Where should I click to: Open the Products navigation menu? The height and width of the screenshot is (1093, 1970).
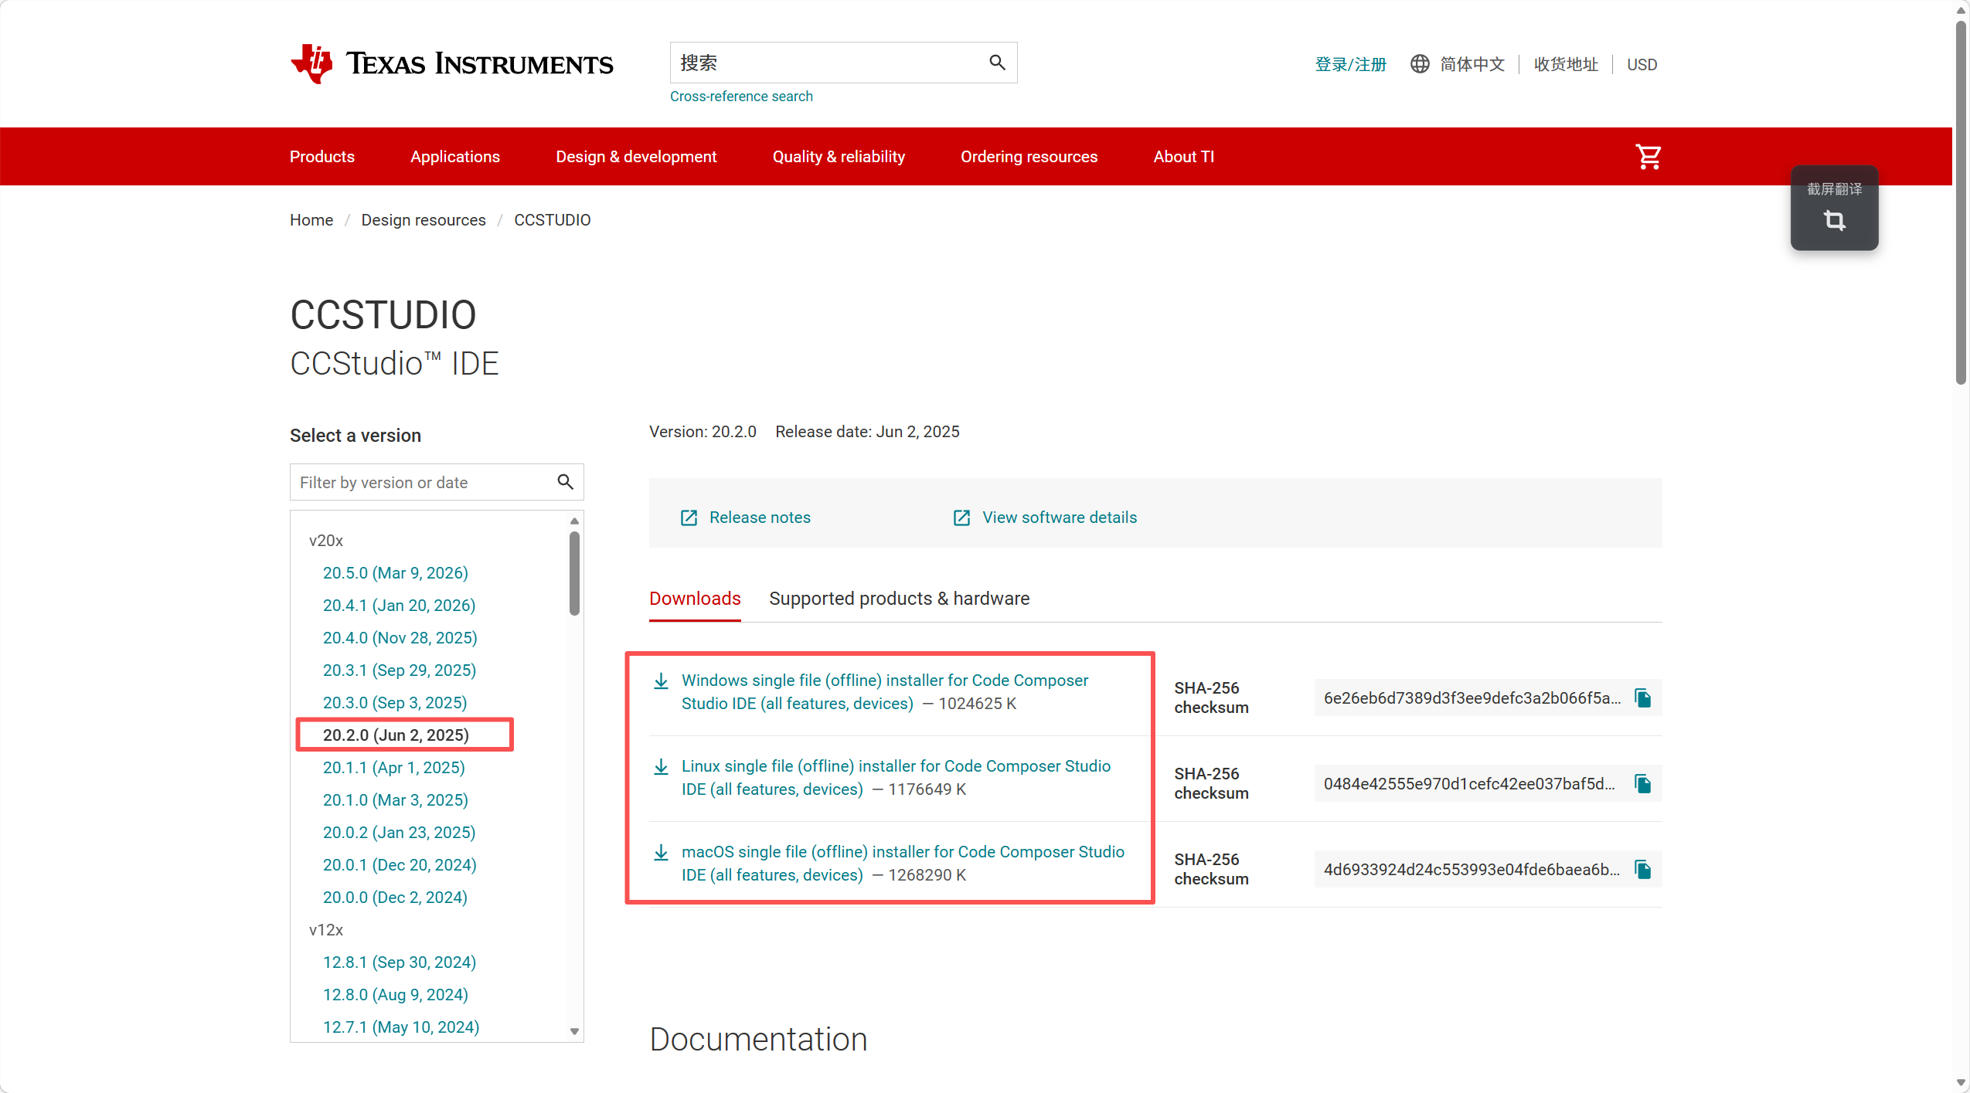point(322,157)
